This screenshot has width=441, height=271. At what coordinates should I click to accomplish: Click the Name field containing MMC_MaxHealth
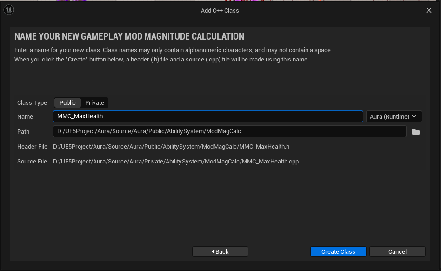click(x=208, y=116)
